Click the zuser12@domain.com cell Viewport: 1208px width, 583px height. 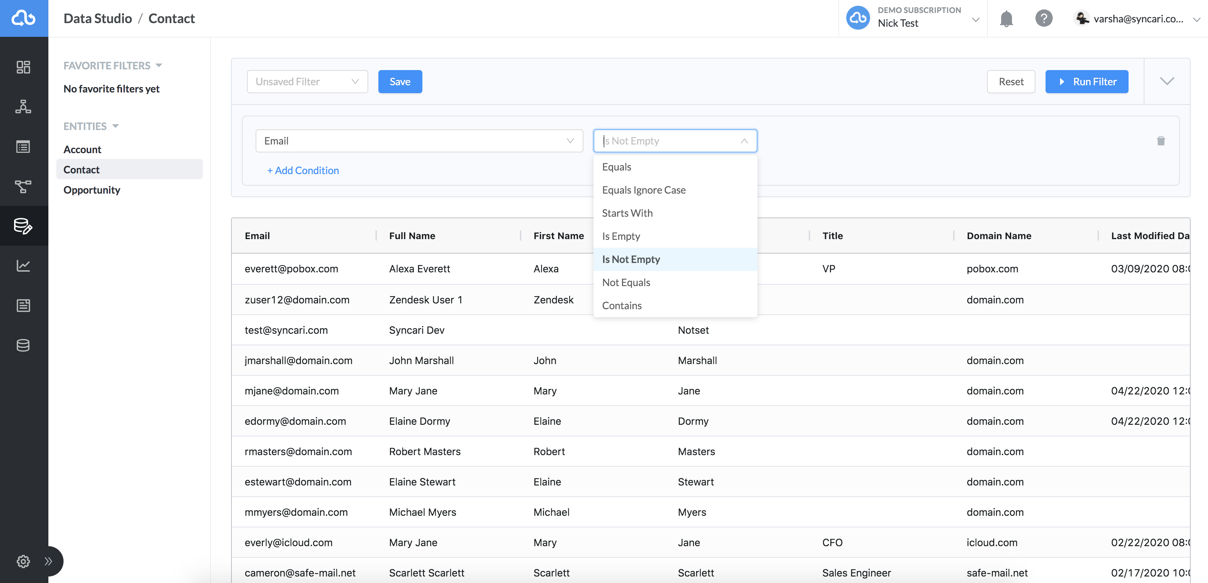point(297,300)
